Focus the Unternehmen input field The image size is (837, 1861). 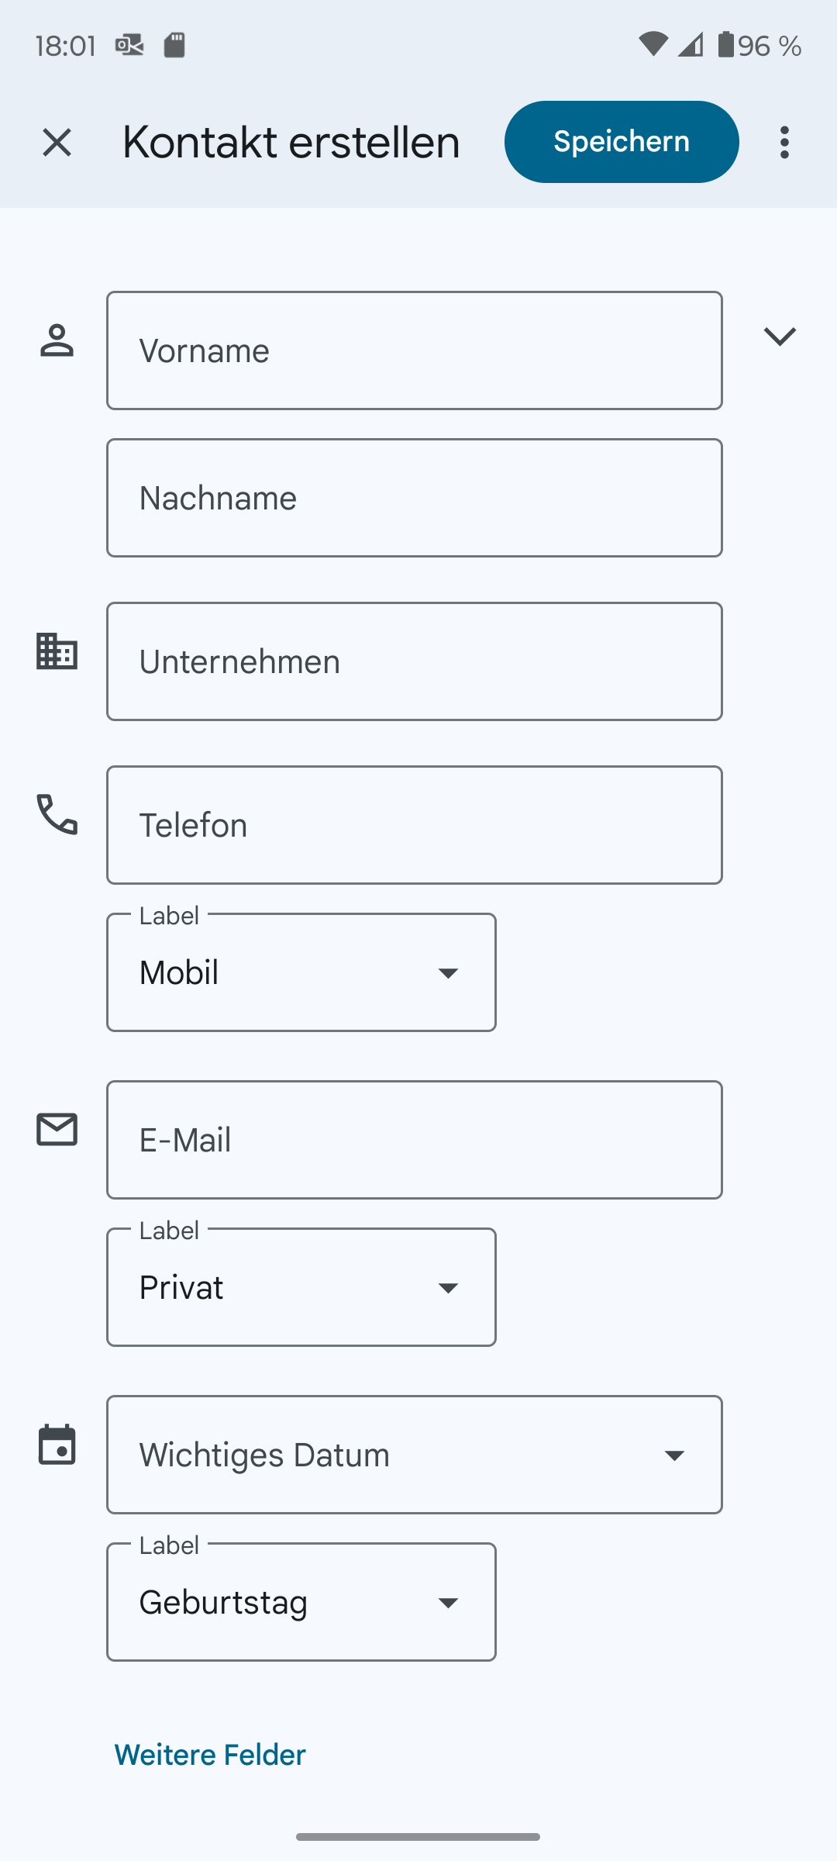point(415,661)
